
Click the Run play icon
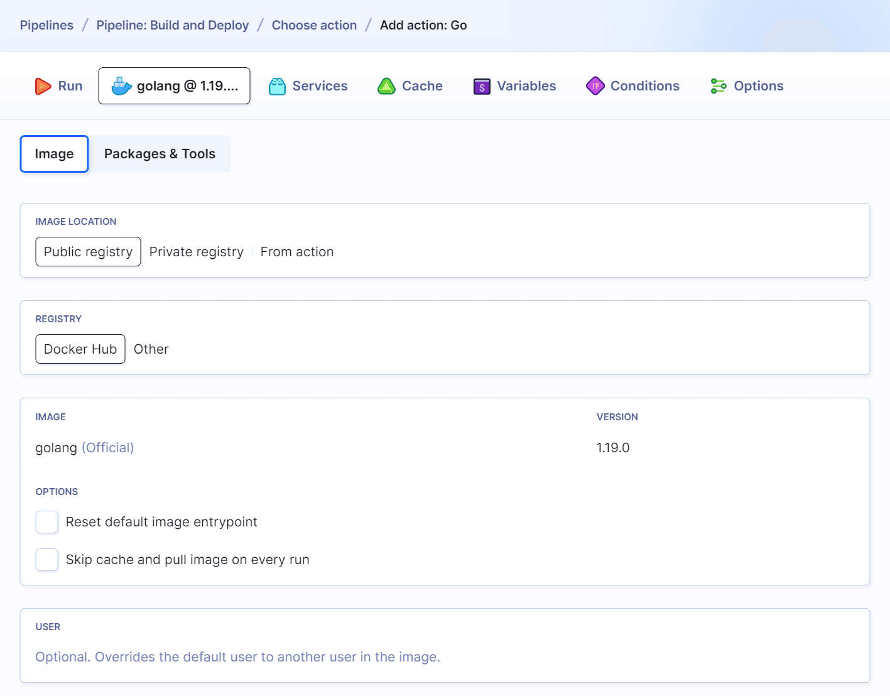point(43,86)
